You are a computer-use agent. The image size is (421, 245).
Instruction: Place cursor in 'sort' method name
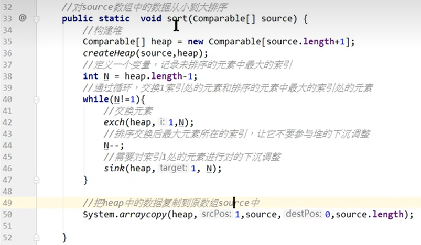177,18
